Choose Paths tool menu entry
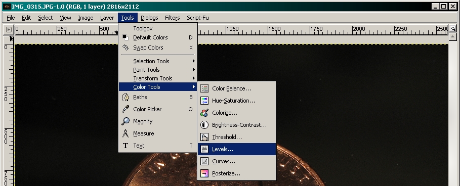This screenshot has height=186, width=460. [x=158, y=97]
